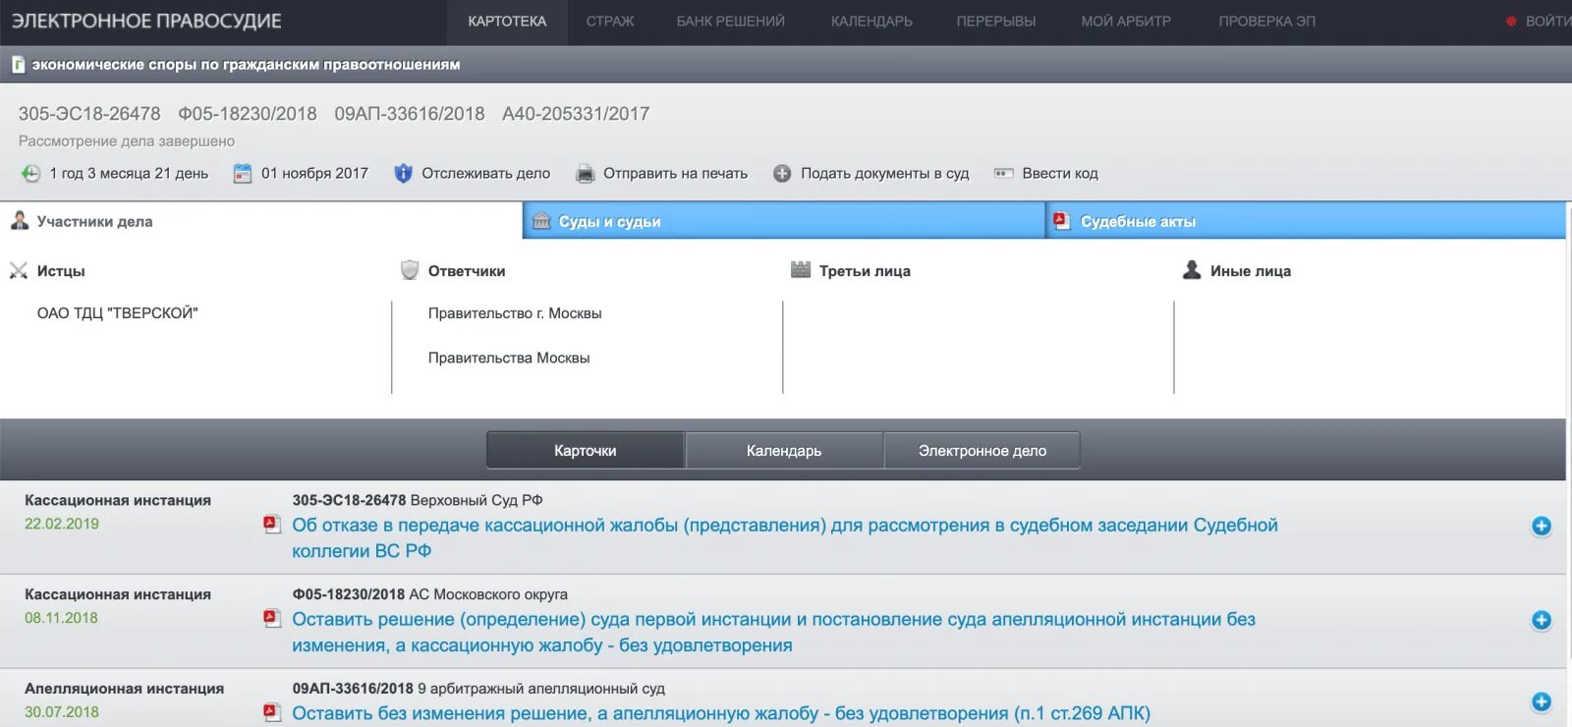Switch to Календарь view button
This screenshot has height=727, width=1572.
[784, 451]
